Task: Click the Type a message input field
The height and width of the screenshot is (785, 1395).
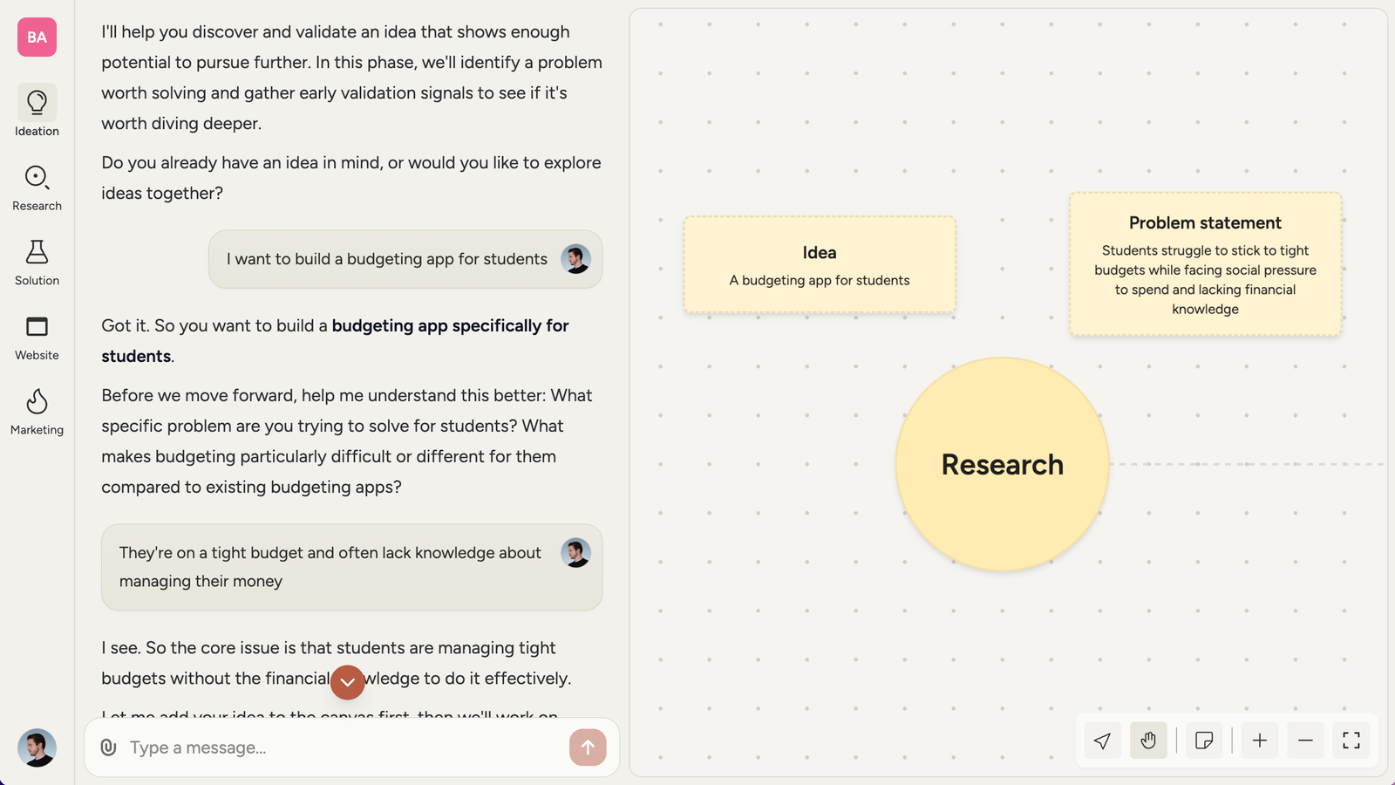Action: click(x=340, y=747)
